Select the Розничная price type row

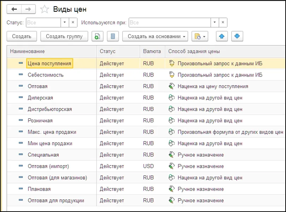[40, 121]
